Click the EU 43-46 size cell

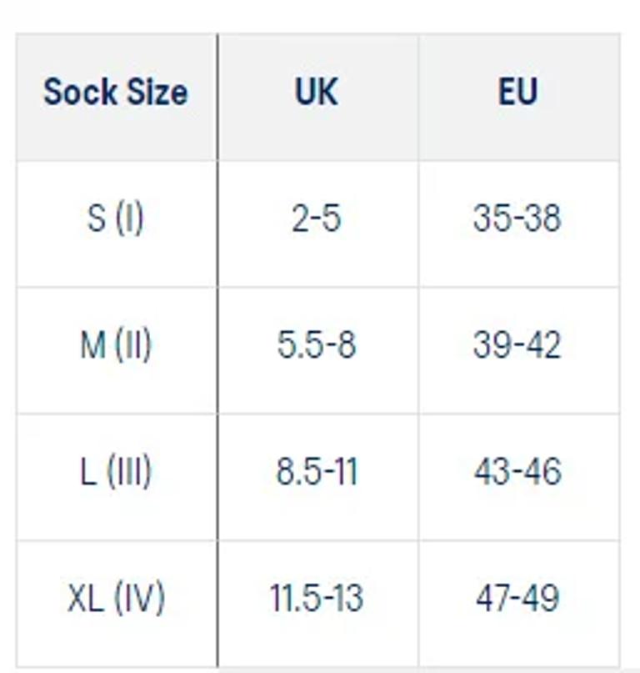coord(517,472)
